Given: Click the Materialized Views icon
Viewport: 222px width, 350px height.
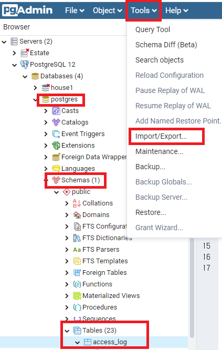Looking at the screenshot, I should pyautogui.click(x=77, y=296).
